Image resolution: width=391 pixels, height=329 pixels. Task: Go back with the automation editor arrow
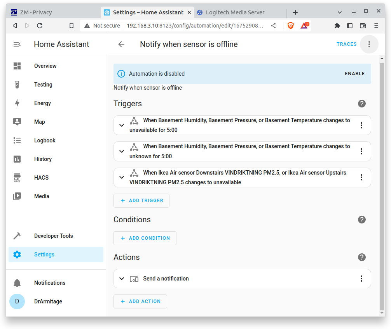click(x=121, y=44)
